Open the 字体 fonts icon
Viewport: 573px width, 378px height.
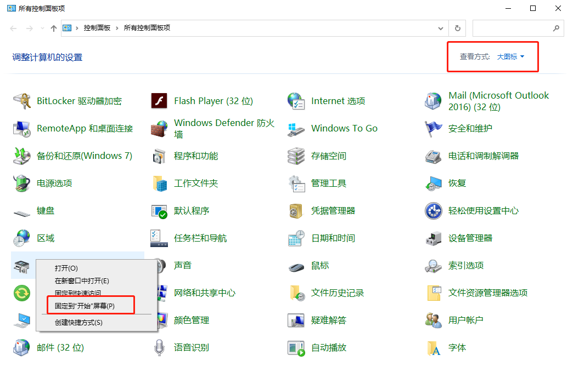[433, 348]
